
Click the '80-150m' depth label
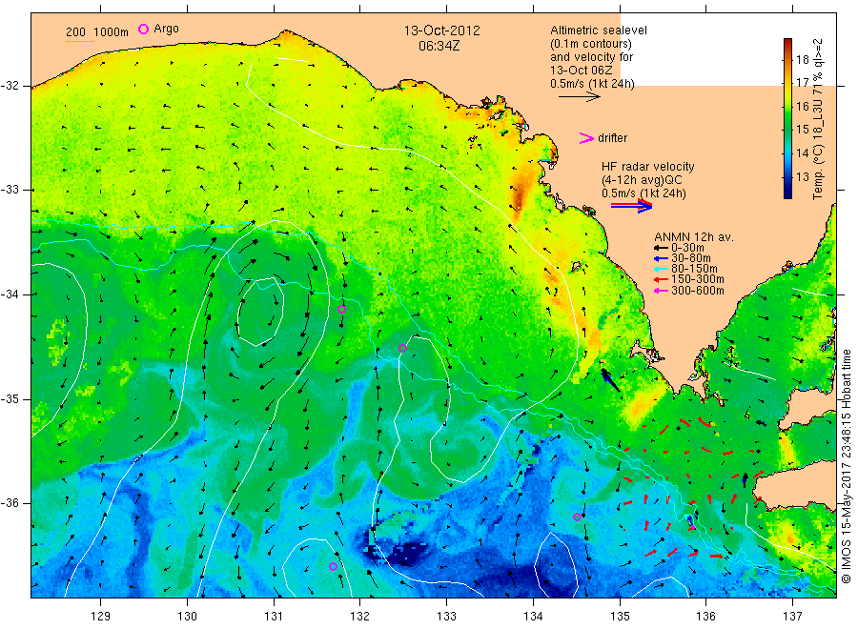pos(694,269)
